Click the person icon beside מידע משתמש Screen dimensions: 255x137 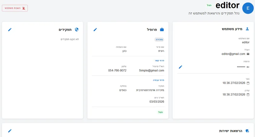[247, 29]
